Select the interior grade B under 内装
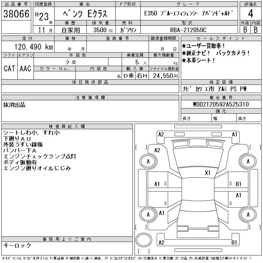The image size is (263, 263). (256, 30)
